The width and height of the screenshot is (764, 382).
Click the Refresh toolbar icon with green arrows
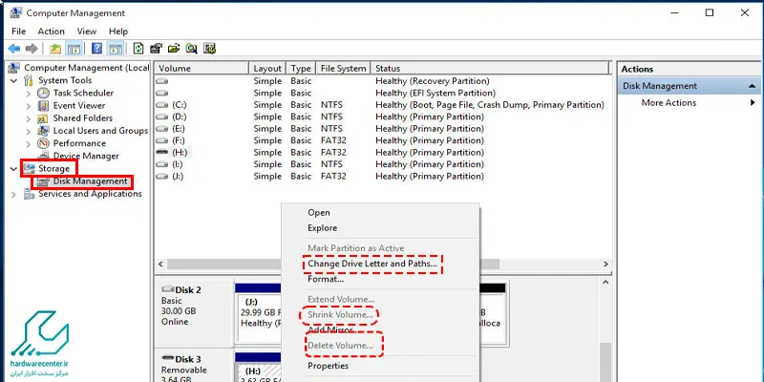click(x=138, y=49)
